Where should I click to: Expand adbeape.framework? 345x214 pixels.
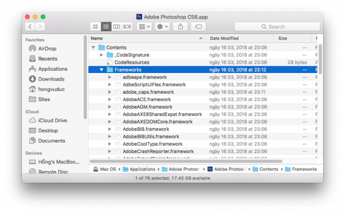pyautogui.click(x=110, y=77)
